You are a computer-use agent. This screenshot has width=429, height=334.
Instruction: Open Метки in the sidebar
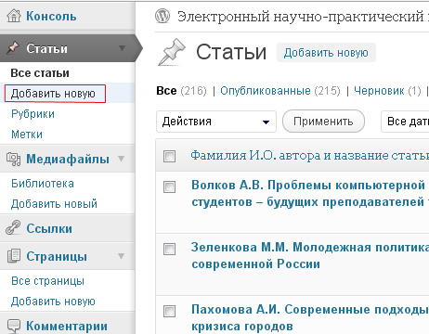(27, 135)
